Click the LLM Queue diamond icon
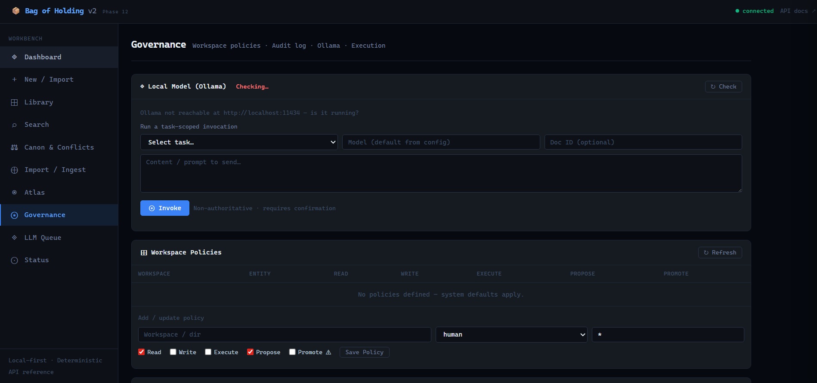The image size is (817, 383). (15, 238)
